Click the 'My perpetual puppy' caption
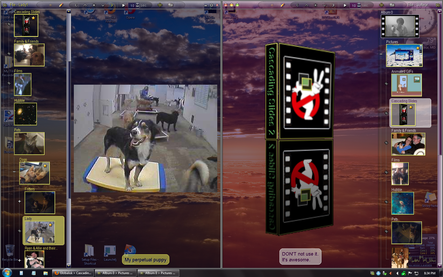This screenshot has height=277, width=443. point(146,260)
